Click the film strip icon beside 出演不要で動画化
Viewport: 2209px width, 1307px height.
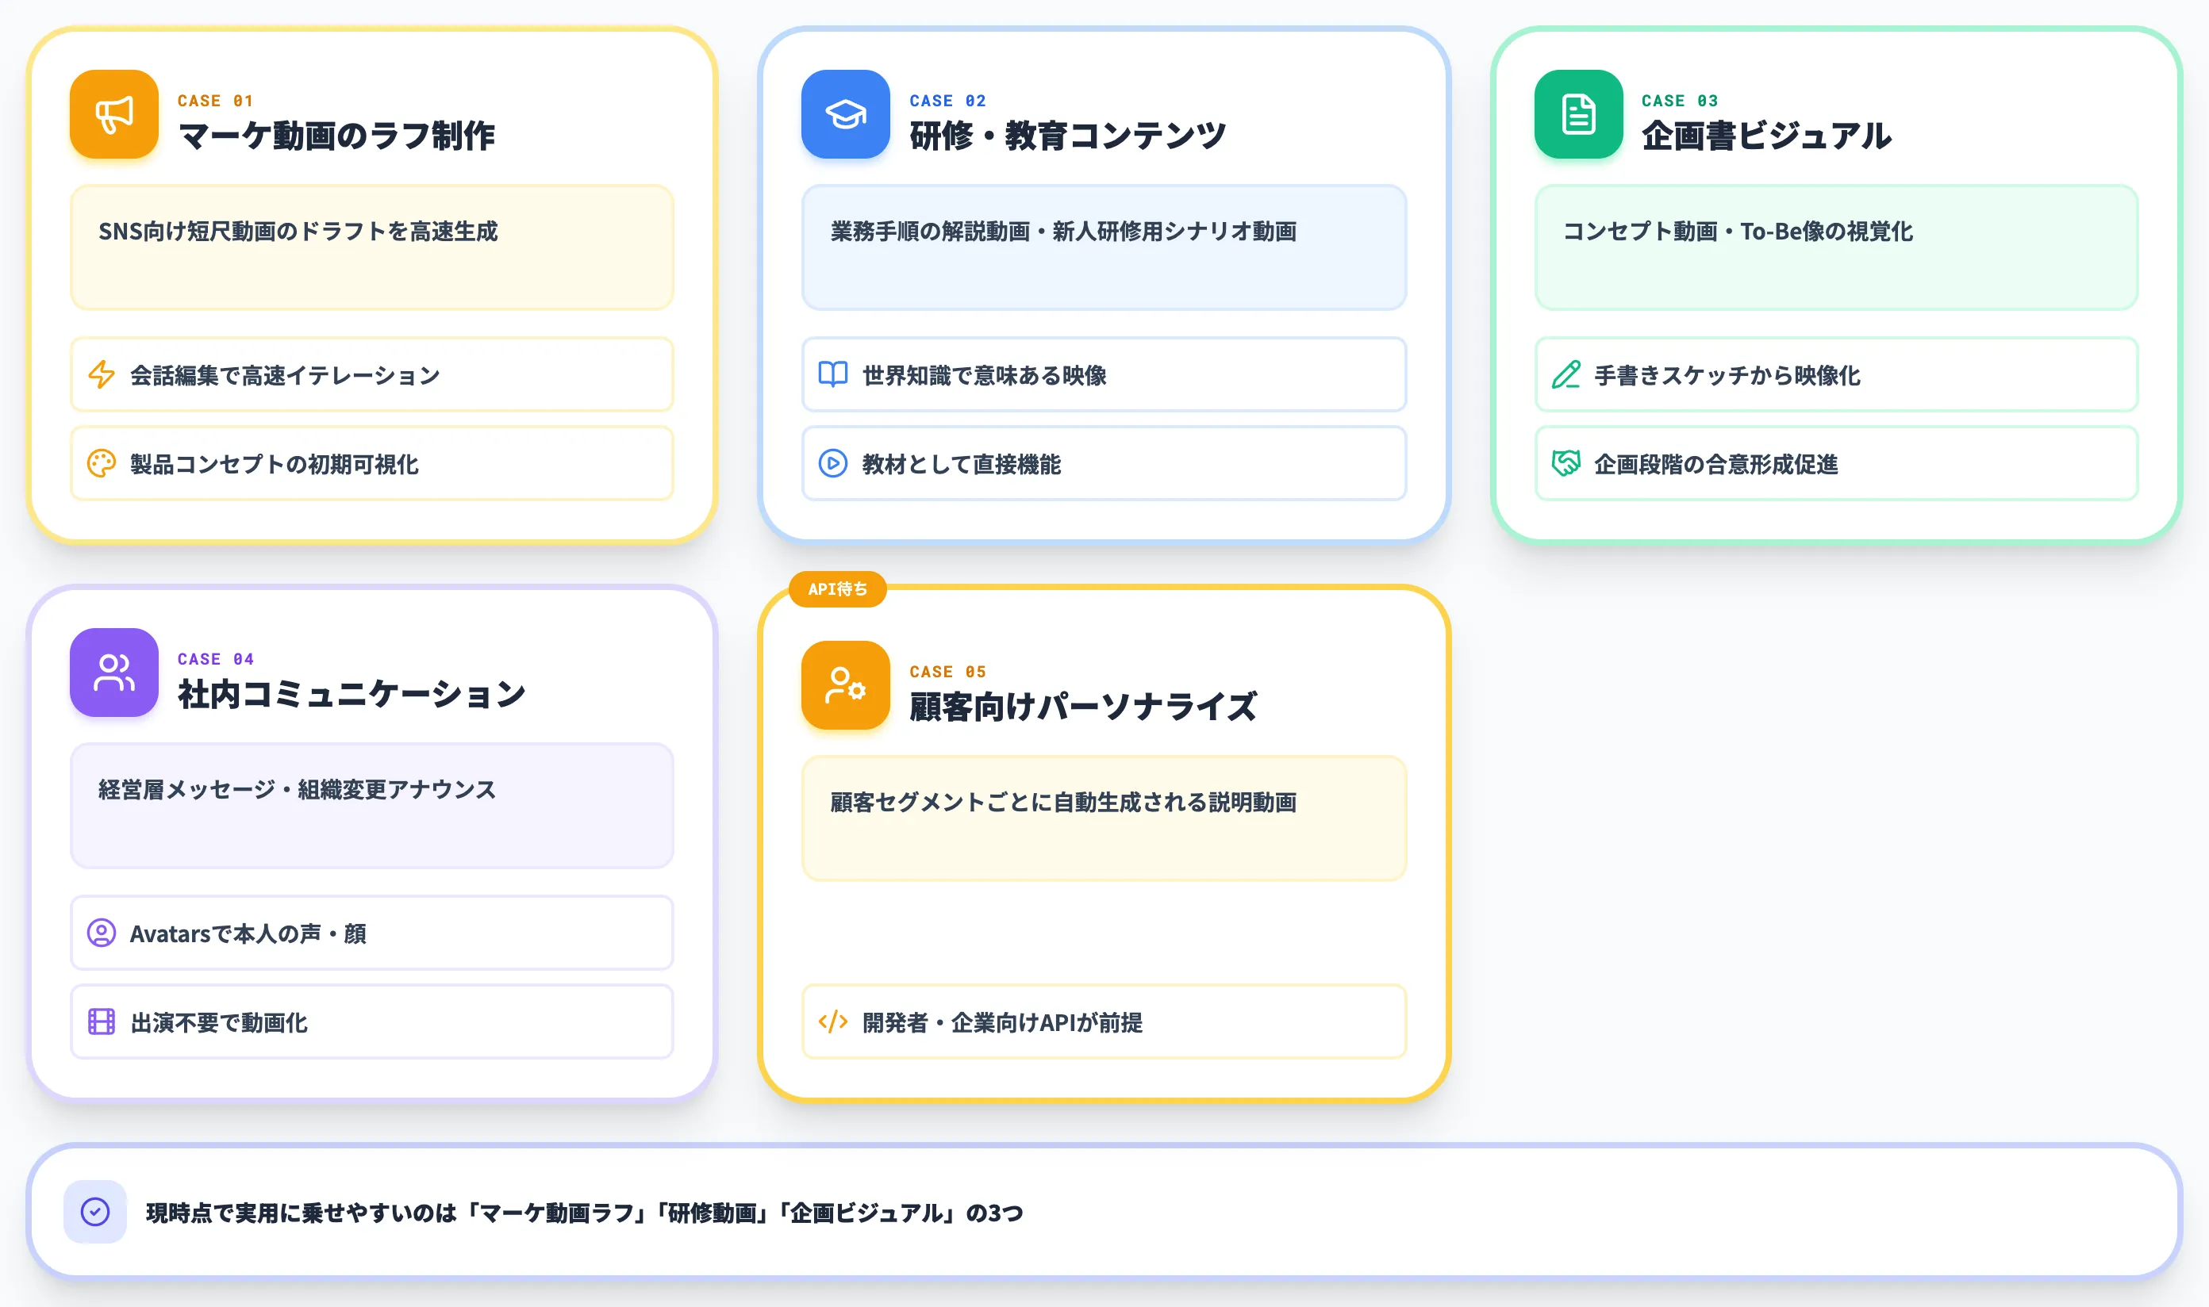[102, 1021]
